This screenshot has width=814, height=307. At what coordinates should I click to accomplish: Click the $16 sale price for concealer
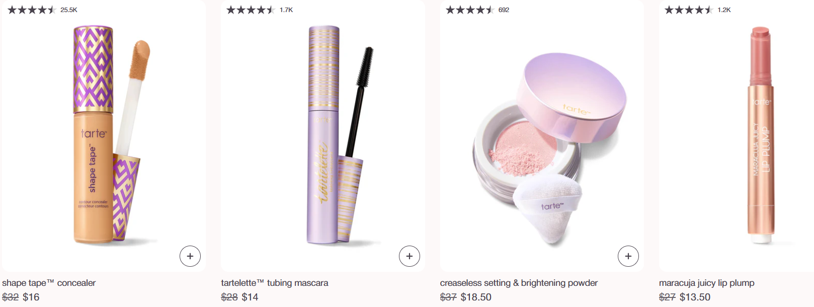[x=31, y=297]
